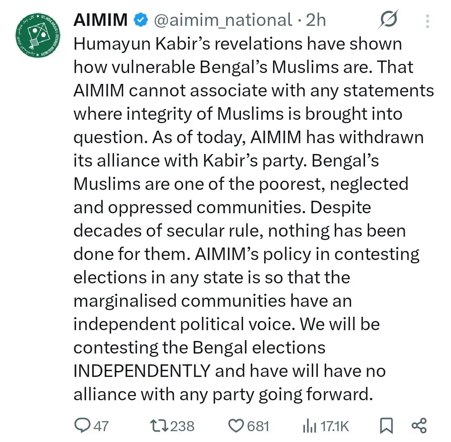Image resolution: width=451 pixels, height=442 pixels.
Task: Click the blue verified badge
Action: pos(140,20)
